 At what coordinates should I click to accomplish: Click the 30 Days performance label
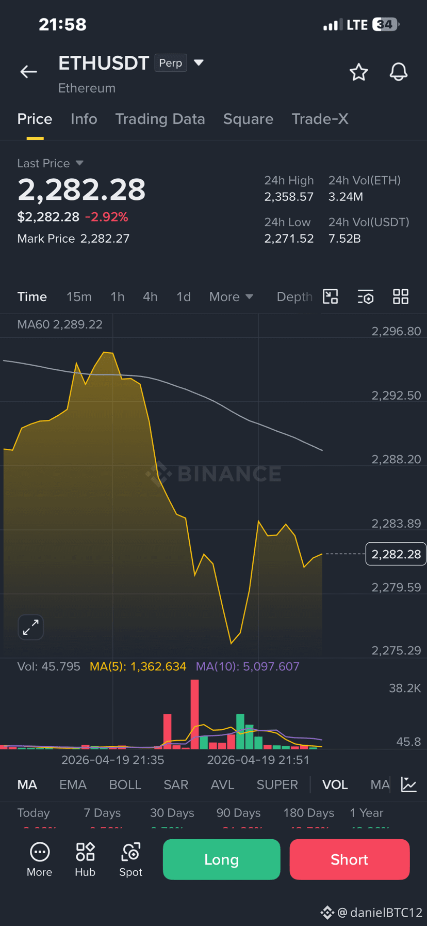[172, 813]
